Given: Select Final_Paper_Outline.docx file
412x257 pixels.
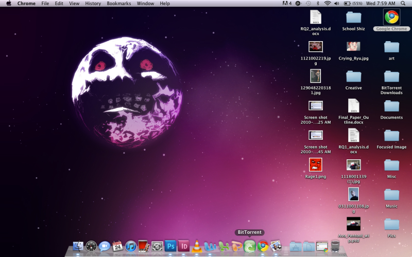Looking at the screenshot, I should [x=353, y=106].
